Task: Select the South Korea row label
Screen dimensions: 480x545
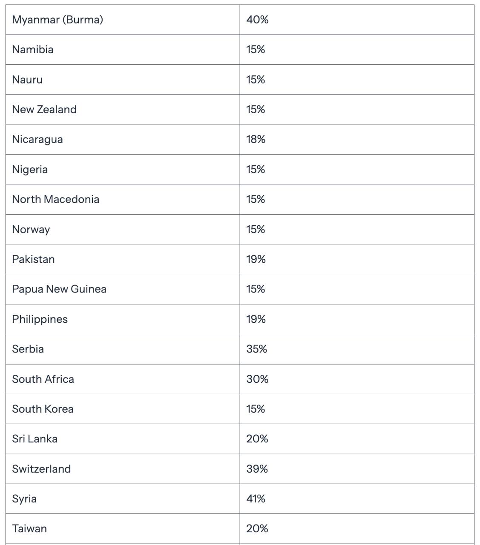Action: click(43, 409)
